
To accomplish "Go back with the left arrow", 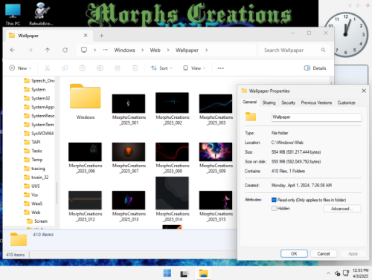I will [13, 50].
